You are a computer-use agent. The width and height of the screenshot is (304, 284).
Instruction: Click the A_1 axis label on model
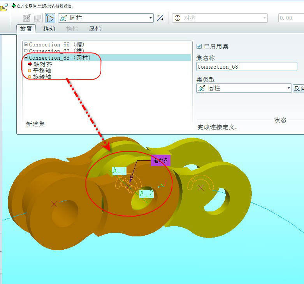[119, 171]
